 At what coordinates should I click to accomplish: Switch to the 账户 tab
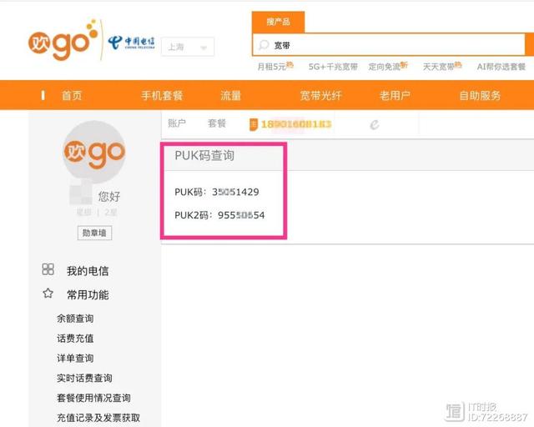point(177,123)
